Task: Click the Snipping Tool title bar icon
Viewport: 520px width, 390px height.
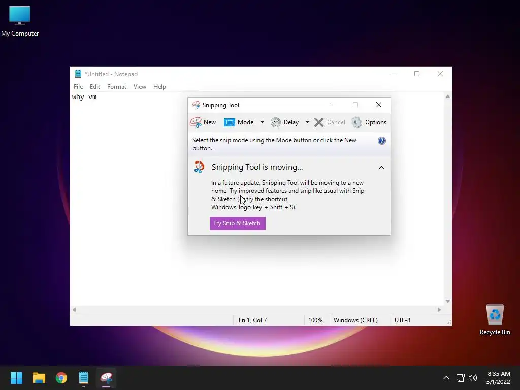Action: pos(196,105)
